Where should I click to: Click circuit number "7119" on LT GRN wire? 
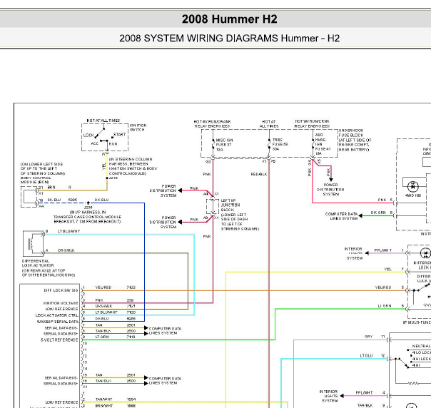coord(131,337)
